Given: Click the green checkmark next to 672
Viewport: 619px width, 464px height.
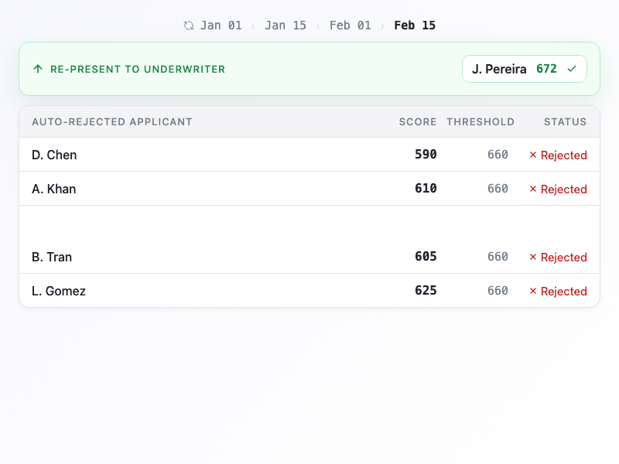Looking at the screenshot, I should (572, 69).
